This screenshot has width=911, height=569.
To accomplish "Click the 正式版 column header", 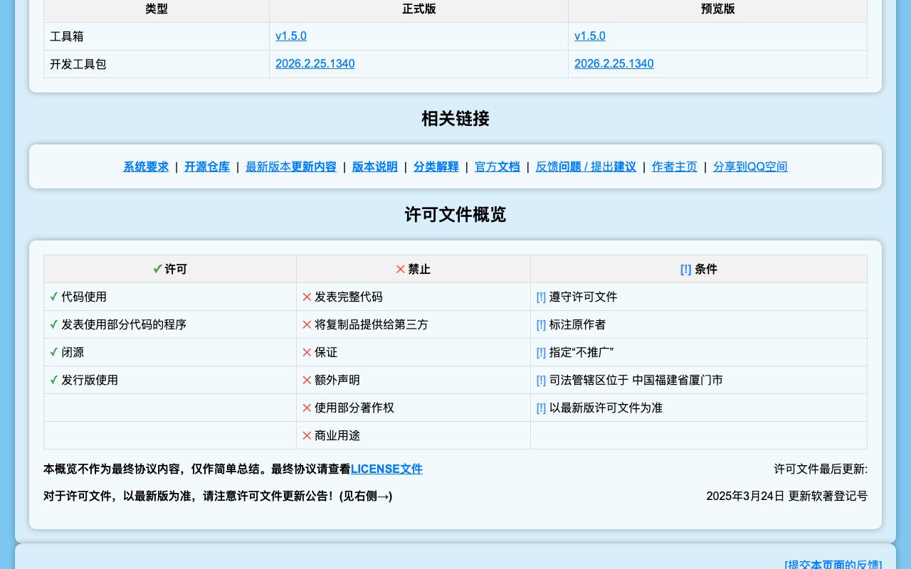I will point(419,9).
